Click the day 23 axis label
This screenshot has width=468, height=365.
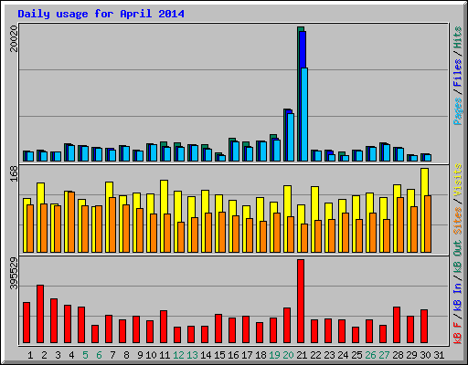(x=329, y=355)
